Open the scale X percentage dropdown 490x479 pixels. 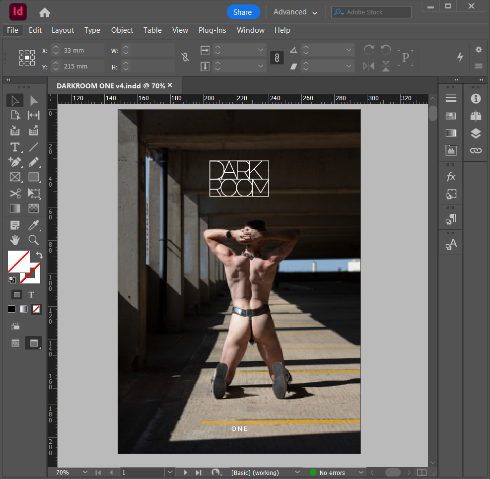click(260, 50)
